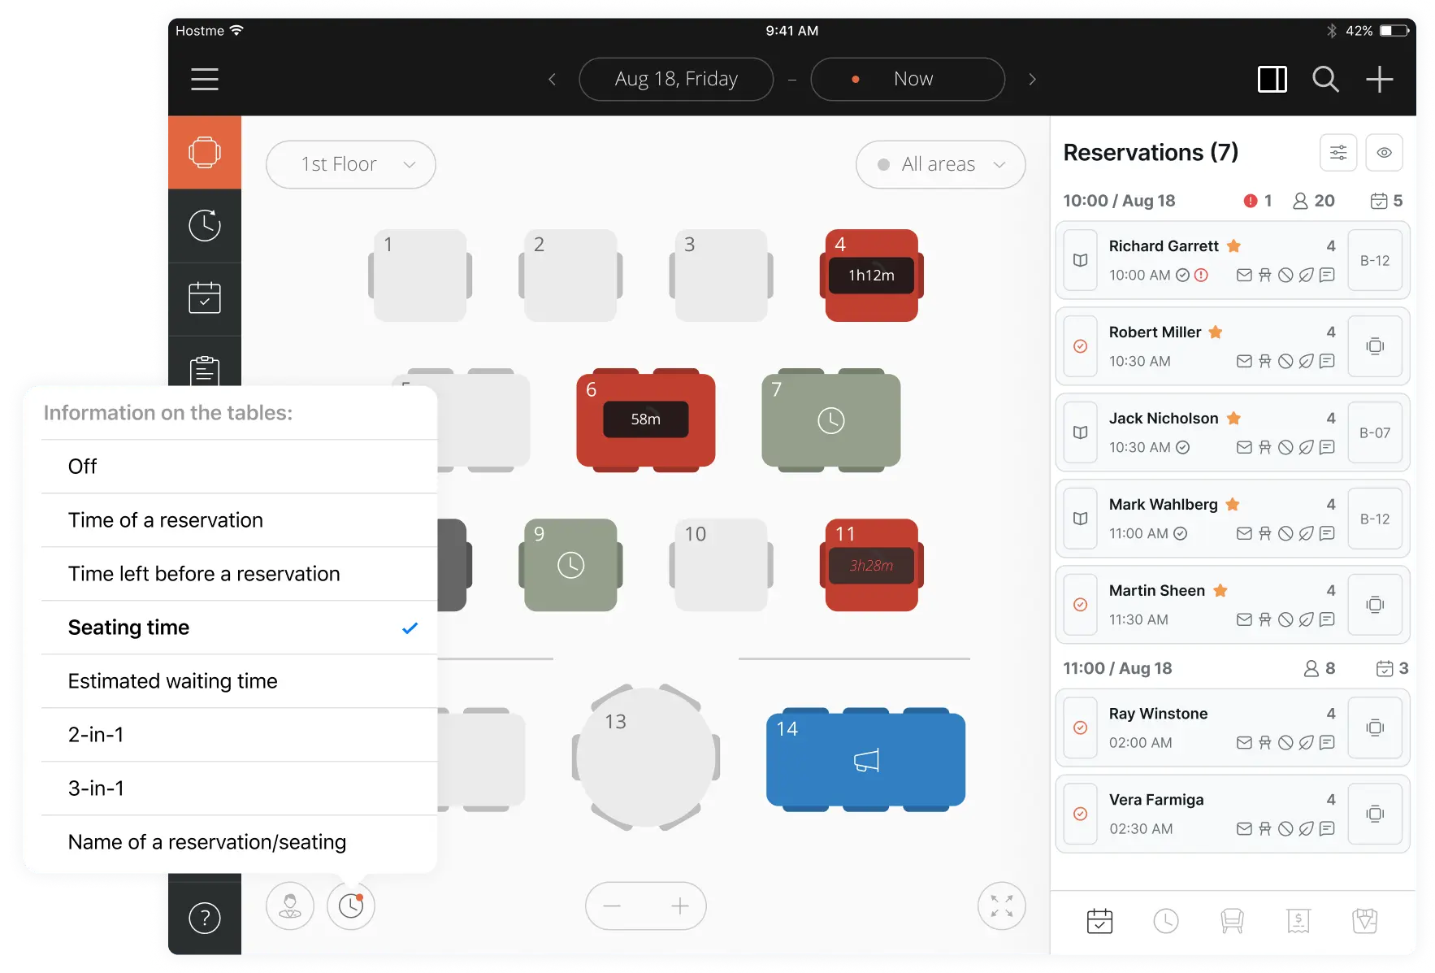Click envelope icon on Mark Wahlberg row

(1243, 533)
